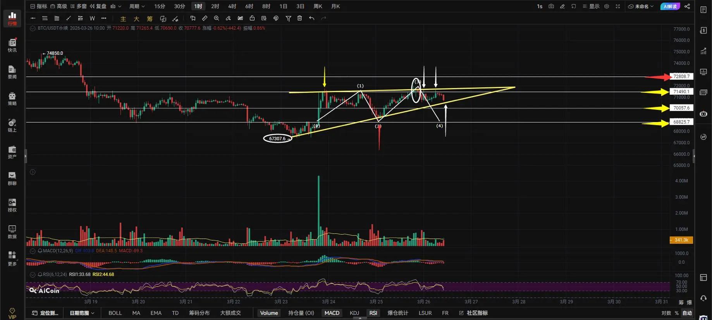Open the 数据 data sidebar item
The image size is (712, 320).
pyautogui.click(x=12, y=232)
